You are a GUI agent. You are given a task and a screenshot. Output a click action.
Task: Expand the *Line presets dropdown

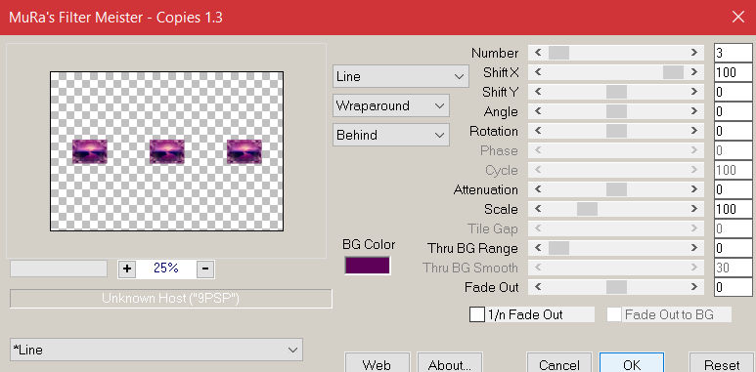pyautogui.click(x=156, y=350)
